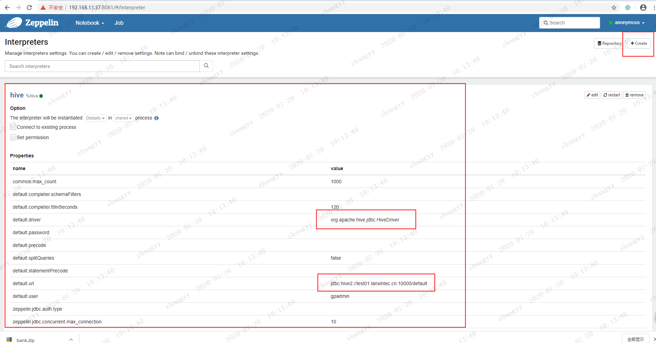Click the common.max_count property name
Viewport: 656px width, 343px height.
[34, 181]
